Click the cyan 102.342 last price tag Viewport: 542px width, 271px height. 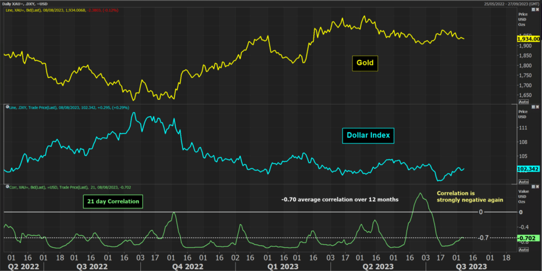point(528,169)
